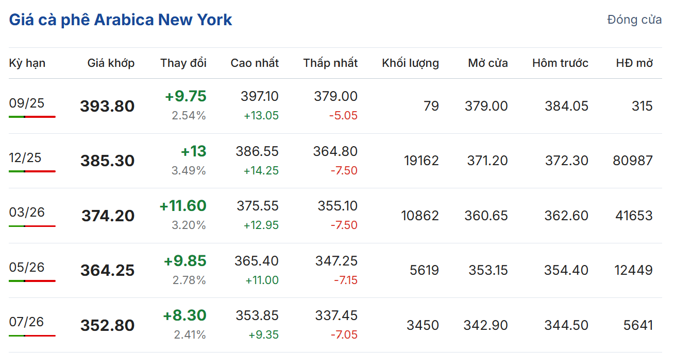Click the 393.80 matched price
The width and height of the screenshot is (675, 353).
[x=107, y=107]
